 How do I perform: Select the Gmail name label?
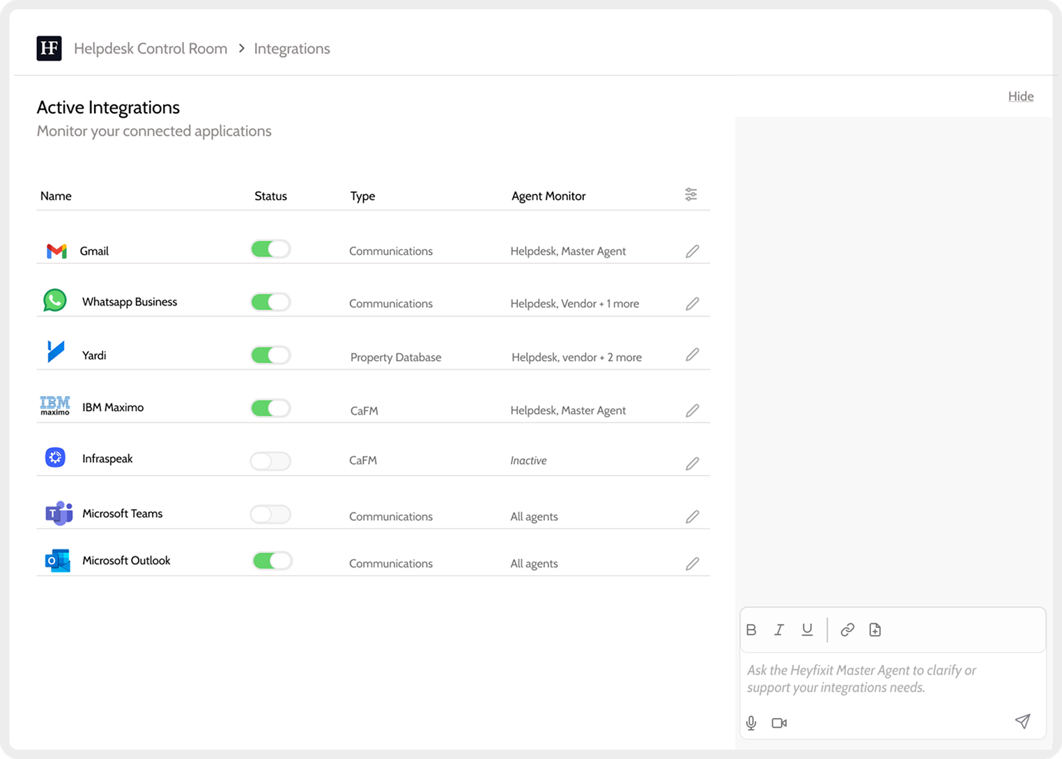(x=94, y=251)
